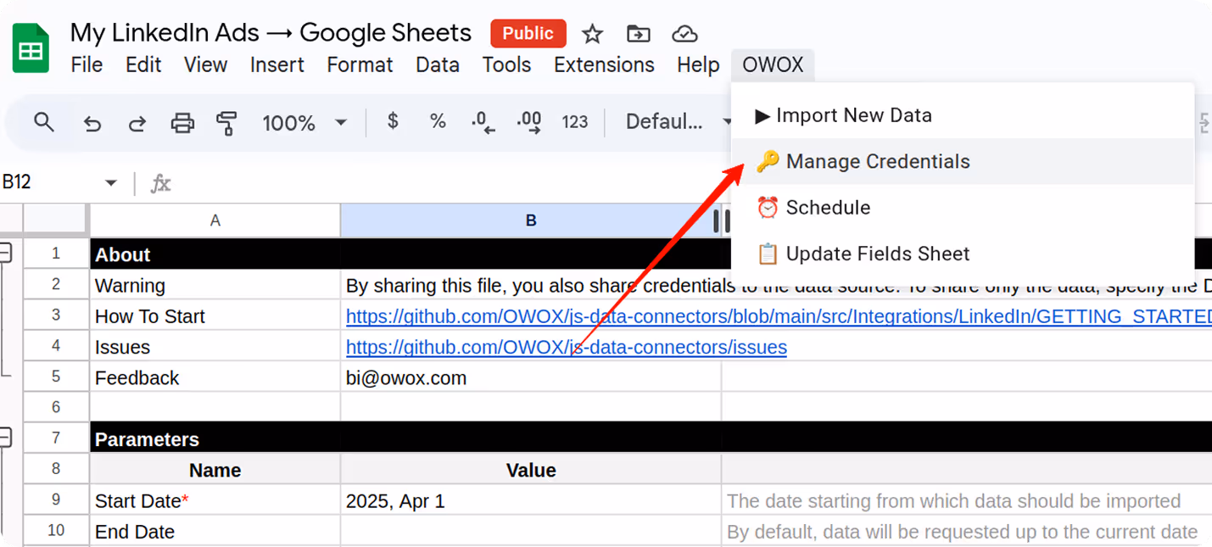Apply percent format icon

pos(438,122)
